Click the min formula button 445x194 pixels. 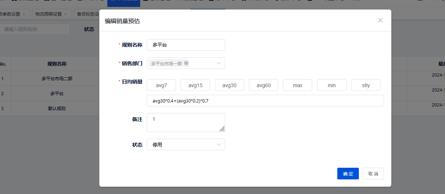click(332, 85)
